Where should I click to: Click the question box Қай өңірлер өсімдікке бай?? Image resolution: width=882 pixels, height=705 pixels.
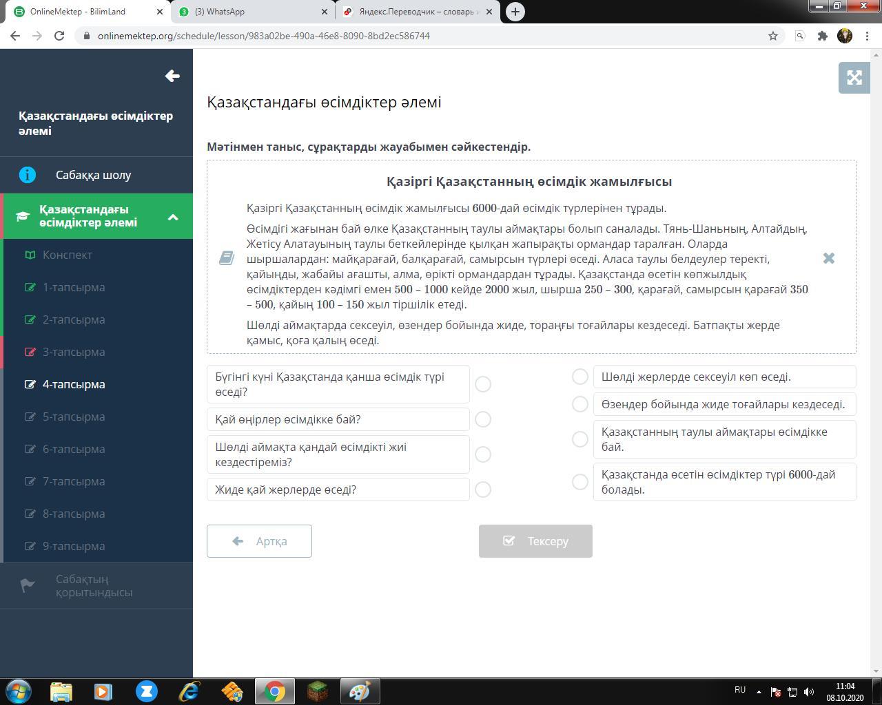[338, 419]
